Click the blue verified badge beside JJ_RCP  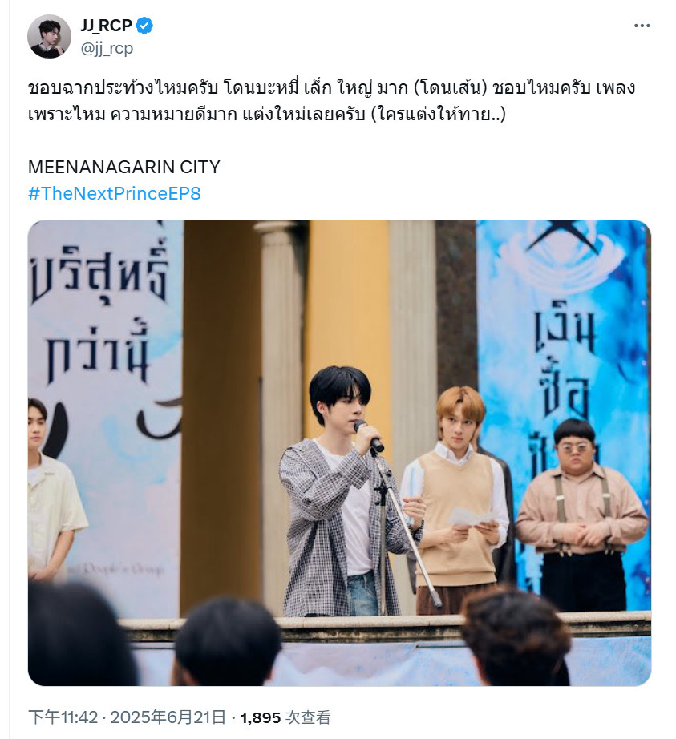pos(144,26)
